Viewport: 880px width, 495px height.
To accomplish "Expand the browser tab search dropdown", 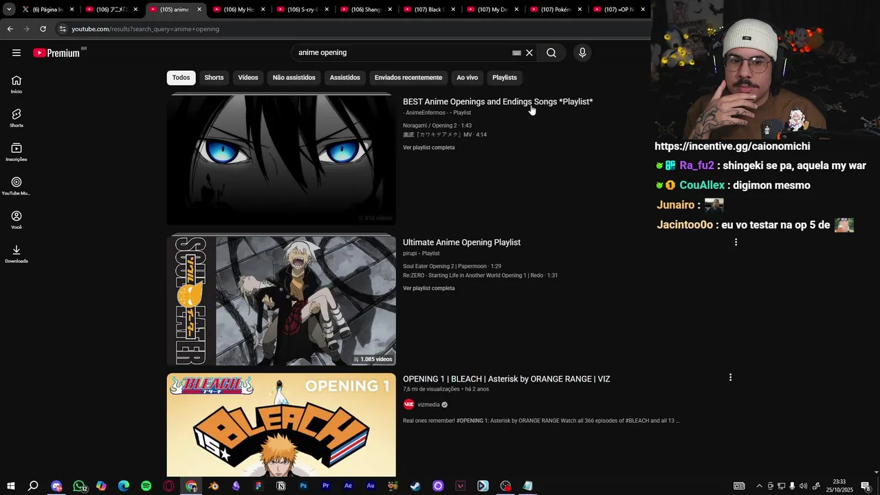I will click(9, 10).
